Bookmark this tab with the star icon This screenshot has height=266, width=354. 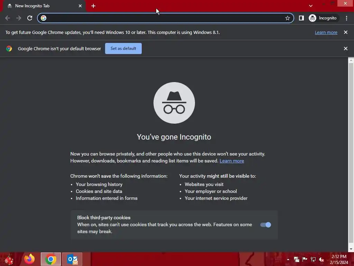coord(287,18)
